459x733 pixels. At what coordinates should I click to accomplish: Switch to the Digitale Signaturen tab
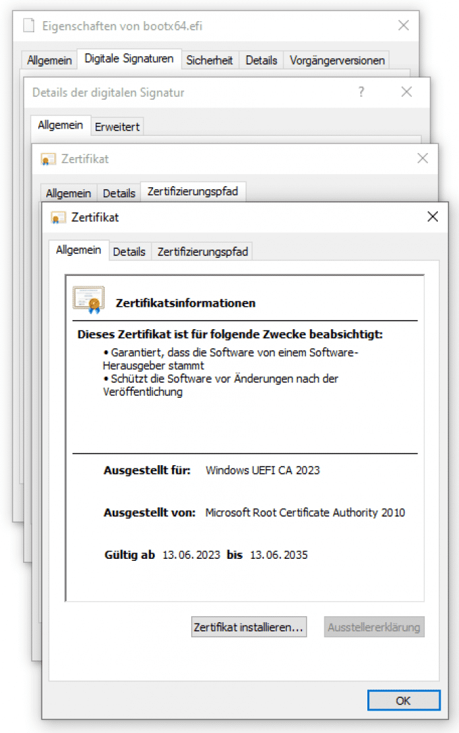pyautogui.click(x=129, y=59)
